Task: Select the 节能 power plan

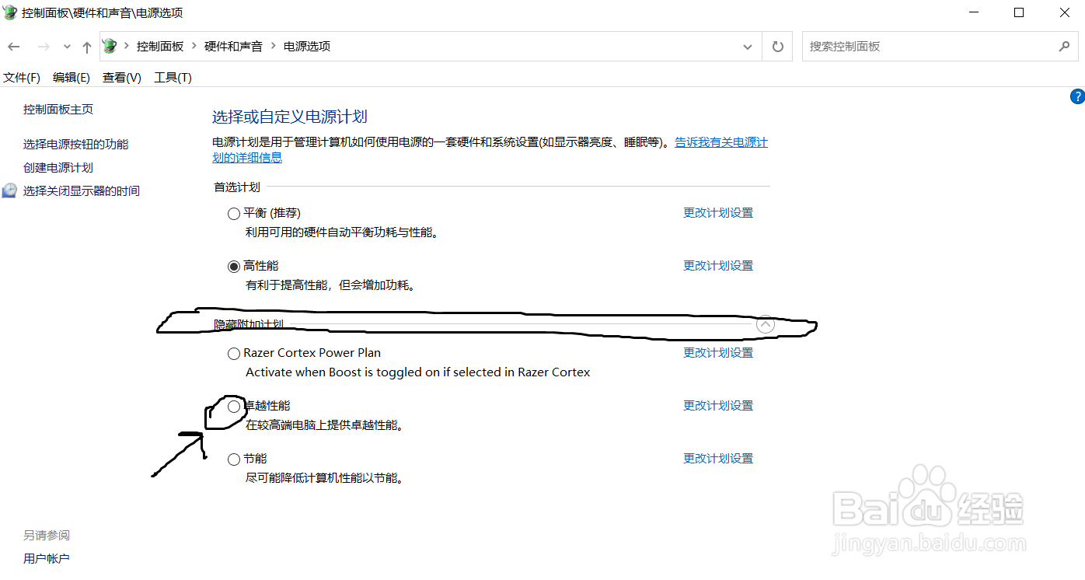Action: [234, 459]
